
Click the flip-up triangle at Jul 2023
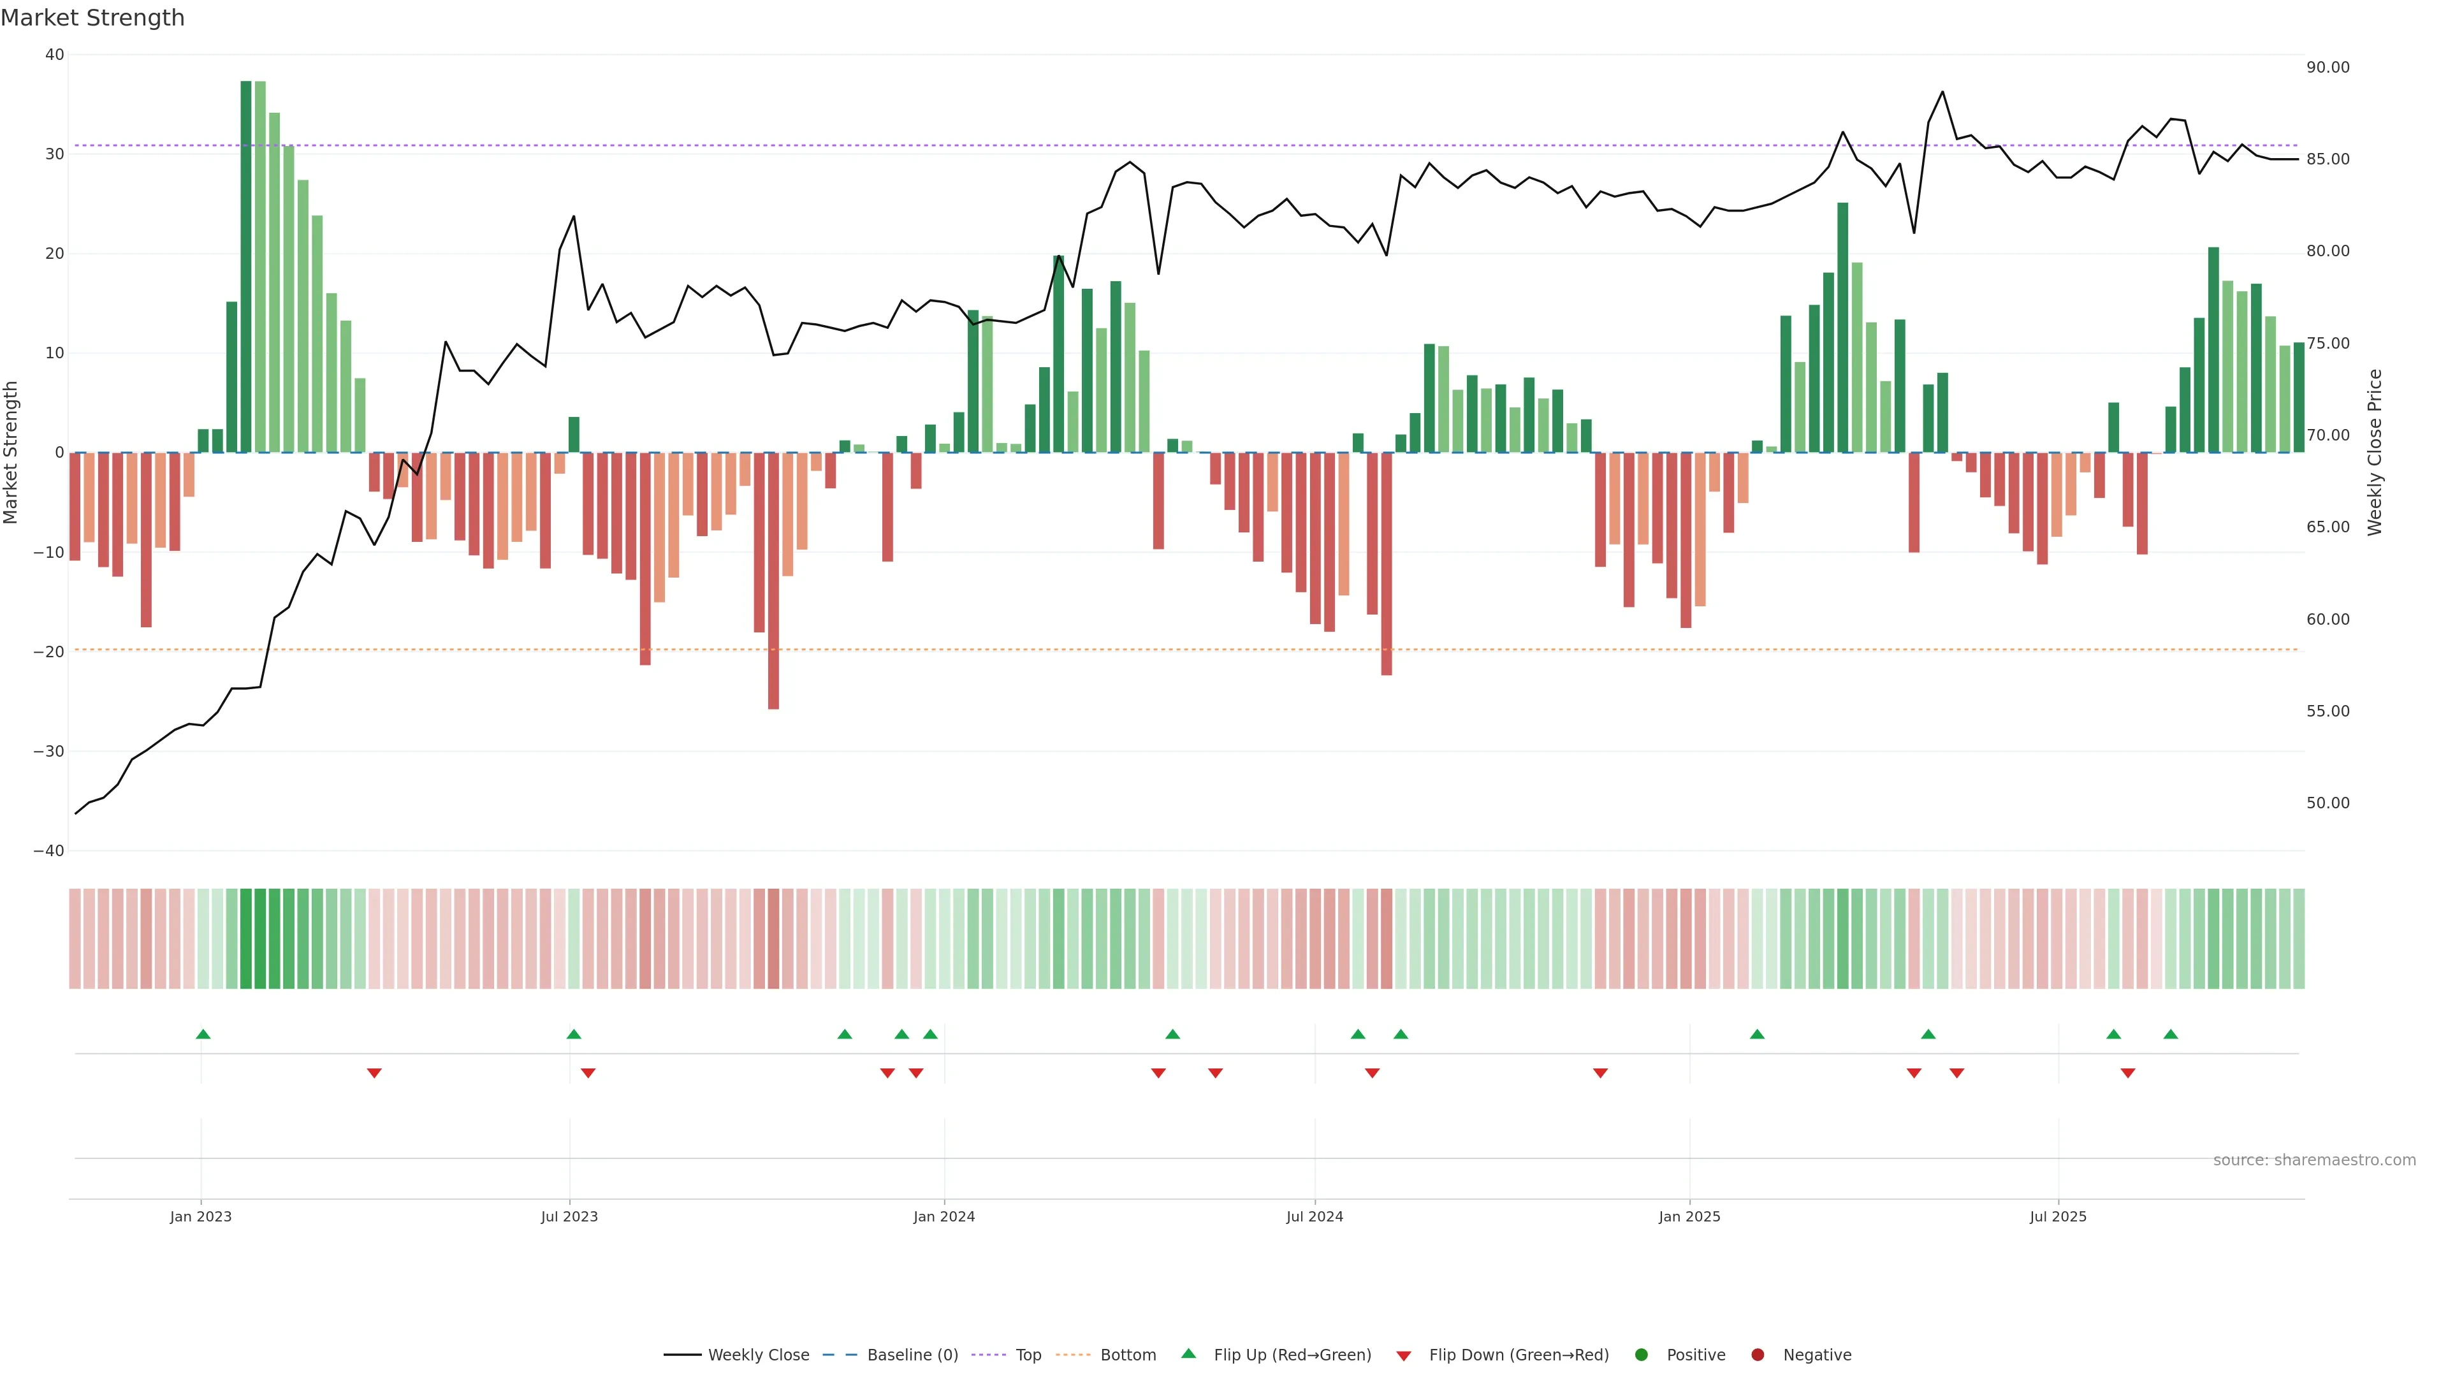(x=573, y=1034)
